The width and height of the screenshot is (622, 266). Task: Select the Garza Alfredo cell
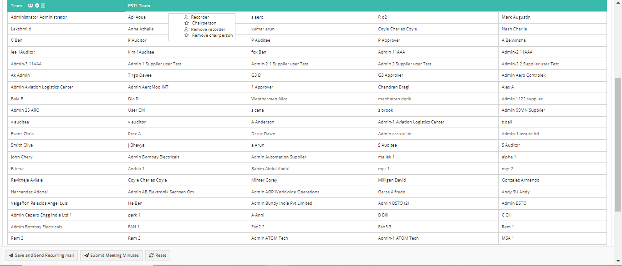[437, 192]
